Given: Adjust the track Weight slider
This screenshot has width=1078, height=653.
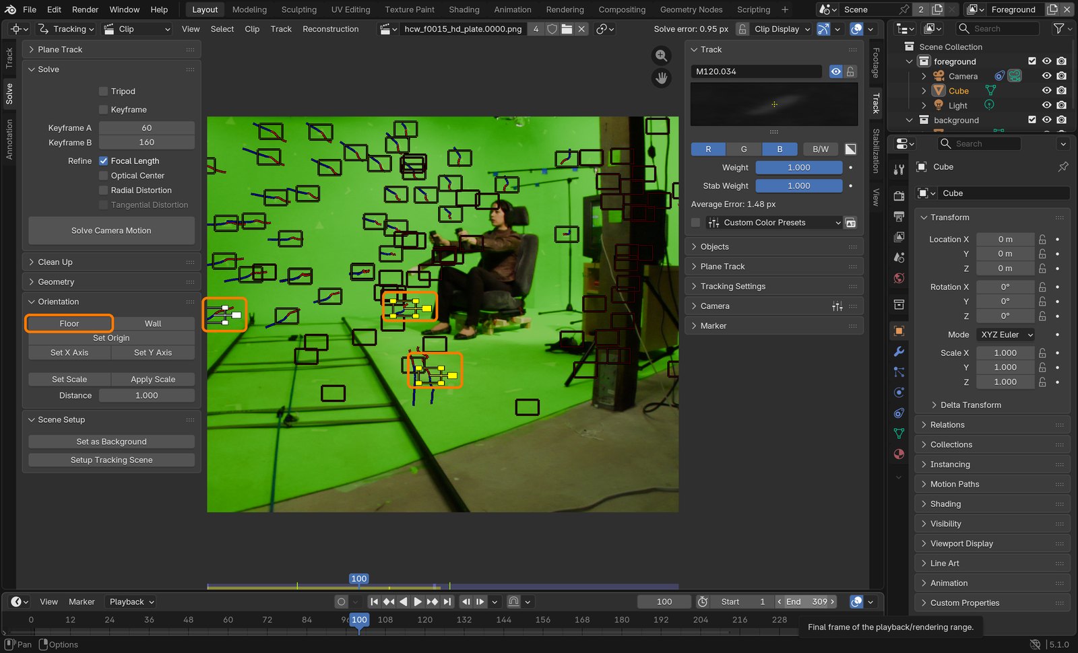Looking at the screenshot, I should pyautogui.click(x=799, y=168).
